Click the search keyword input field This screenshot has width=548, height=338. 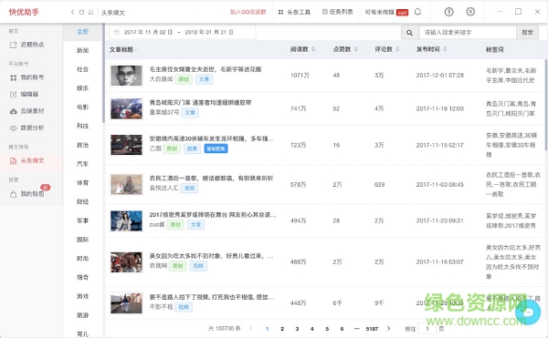468,33
